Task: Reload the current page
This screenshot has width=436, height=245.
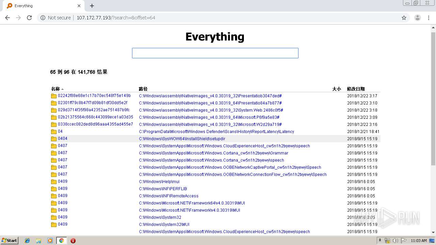Action: click(x=29, y=18)
